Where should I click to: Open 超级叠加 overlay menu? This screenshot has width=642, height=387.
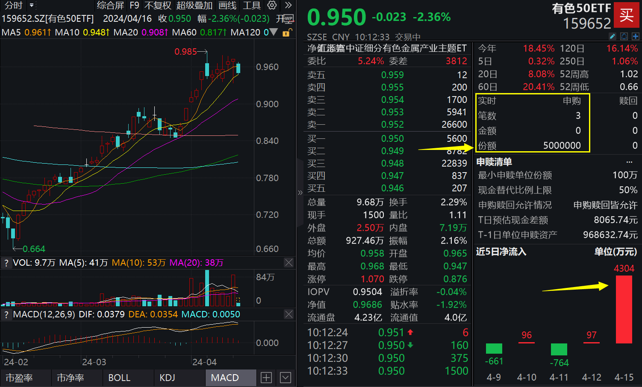point(194,6)
